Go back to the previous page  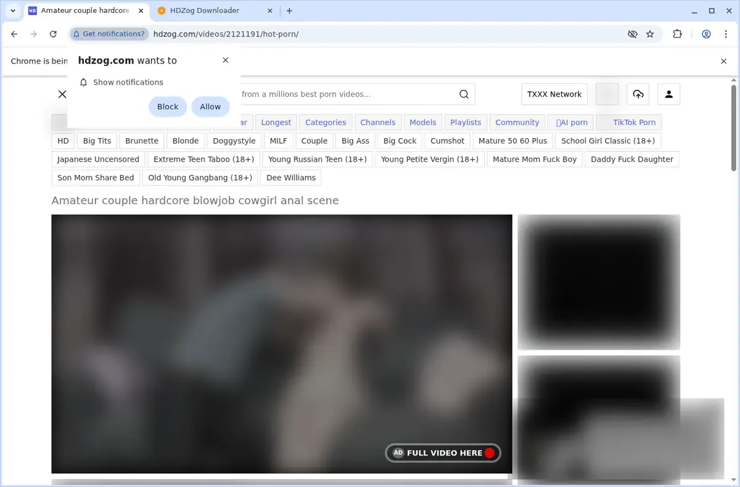tap(14, 34)
